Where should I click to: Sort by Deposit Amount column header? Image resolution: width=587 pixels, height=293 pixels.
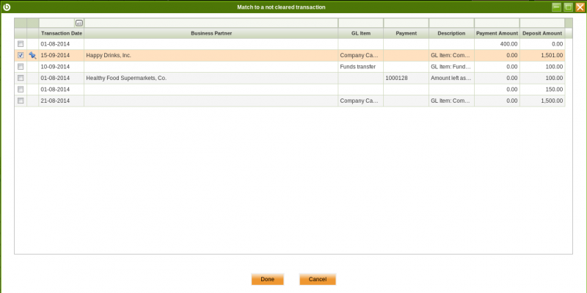click(542, 33)
